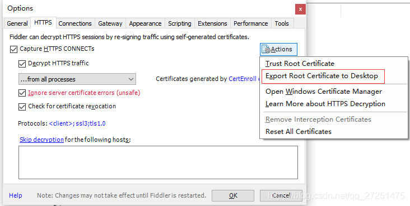Click the protocols link '<client>; ssl3;tls1.0'

click(77, 123)
